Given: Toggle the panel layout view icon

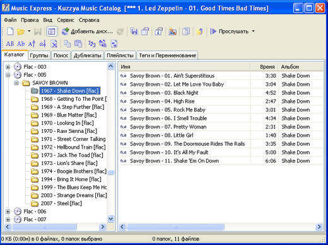Looking at the screenshot, I should (52, 31).
